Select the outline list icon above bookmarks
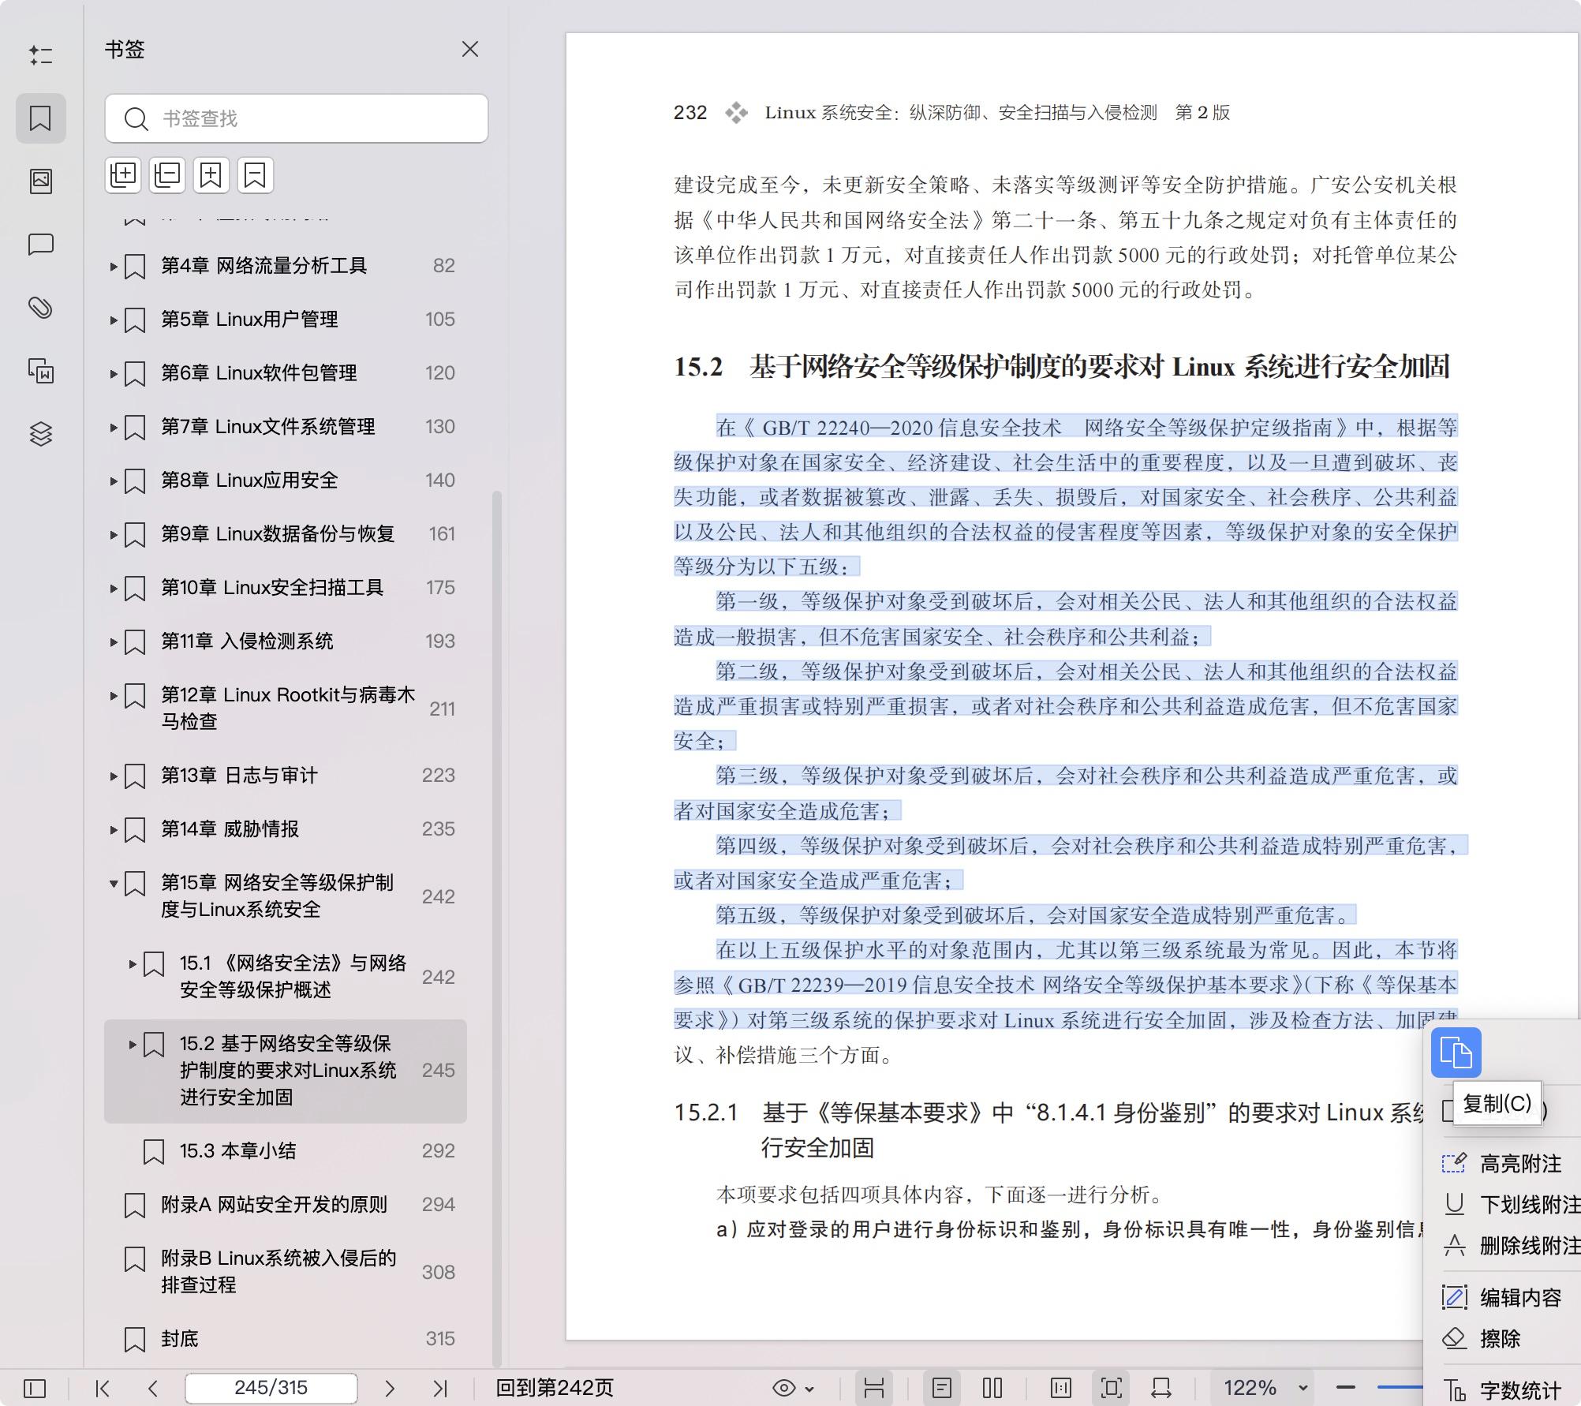This screenshot has height=1406, width=1581. (x=41, y=55)
